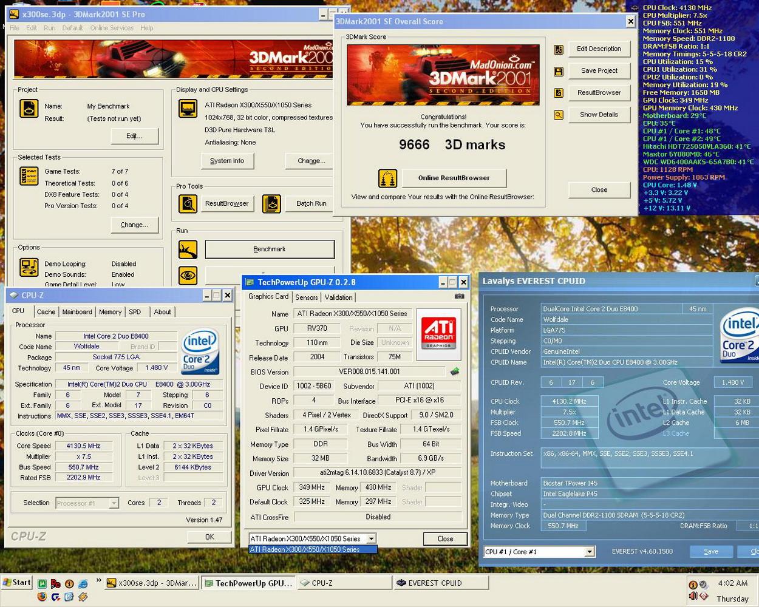Open the Windows Start menu
Viewport: 759px width, 607px height.
[x=17, y=583]
